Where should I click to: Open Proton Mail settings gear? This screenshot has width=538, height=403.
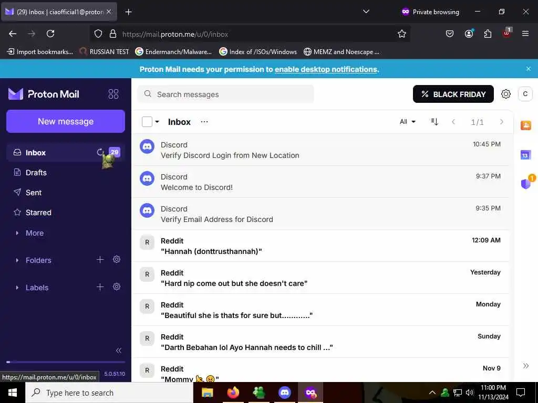(506, 94)
